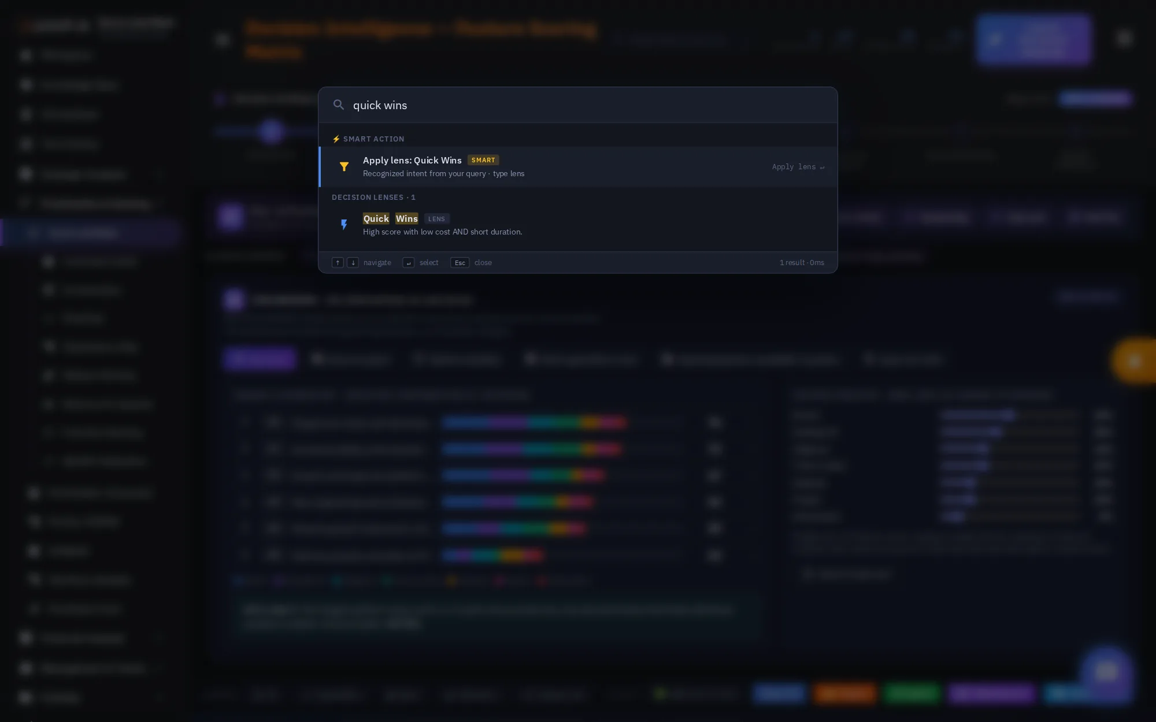The width and height of the screenshot is (1156, 722).
Task: Click the down arrow key hint
Action: 353,263
